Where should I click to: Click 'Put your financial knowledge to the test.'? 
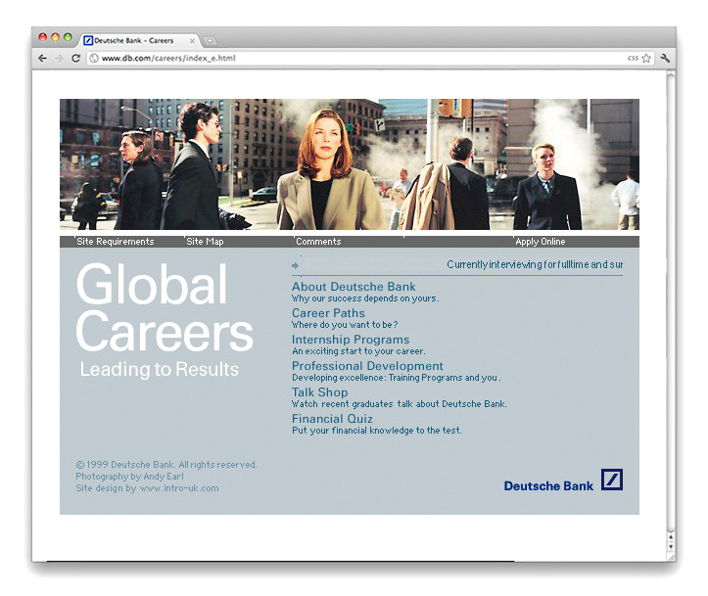[x=377, y=431]
